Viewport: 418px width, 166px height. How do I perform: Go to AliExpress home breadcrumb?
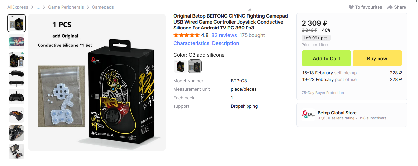[18, 7]
